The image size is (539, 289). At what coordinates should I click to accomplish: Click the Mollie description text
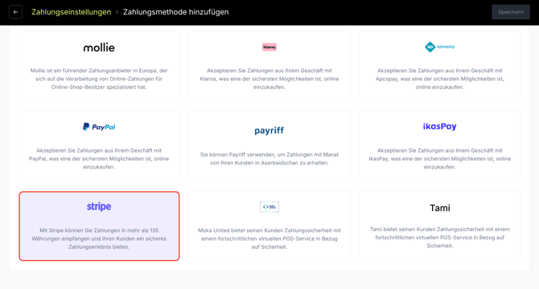pos(99,79)
